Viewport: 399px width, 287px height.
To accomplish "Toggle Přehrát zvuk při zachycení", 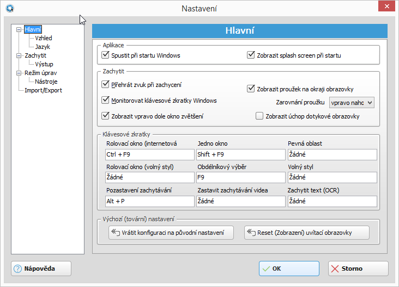I will pyautogui.click(x=106, y=85).
